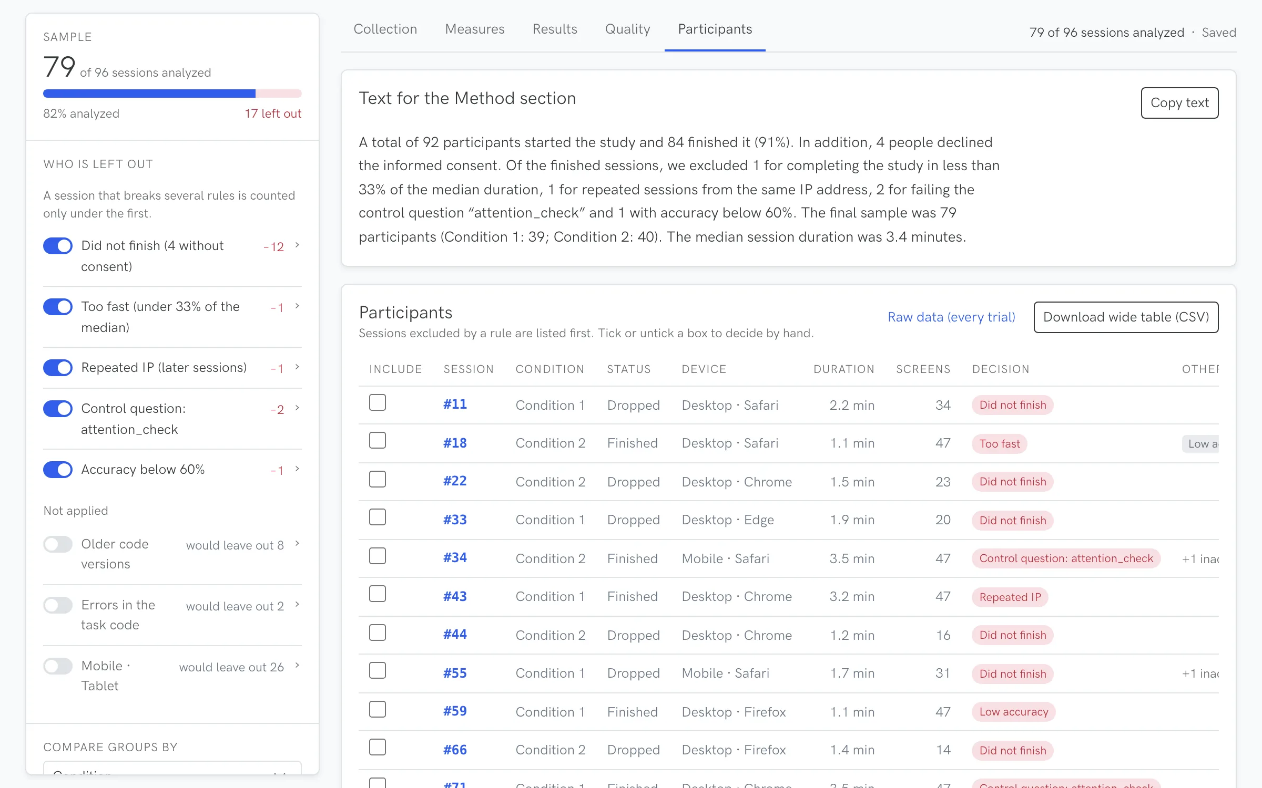Open session #66 link
This screenshot has width=1262, height=788.
tap(455, 750)
